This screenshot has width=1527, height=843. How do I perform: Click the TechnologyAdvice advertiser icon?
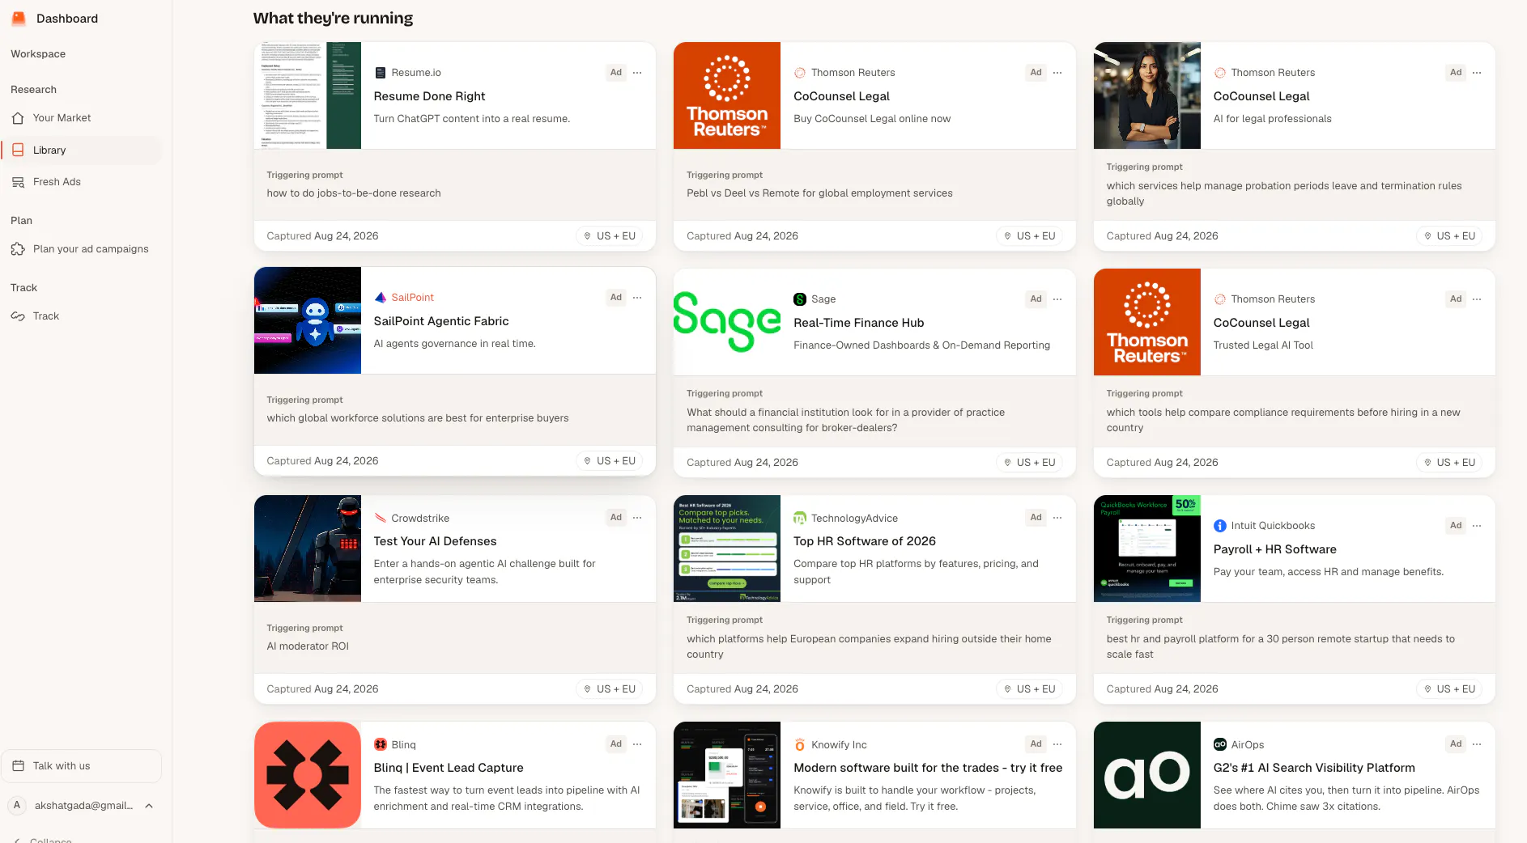pyautogui.click(x=800, y=518)
